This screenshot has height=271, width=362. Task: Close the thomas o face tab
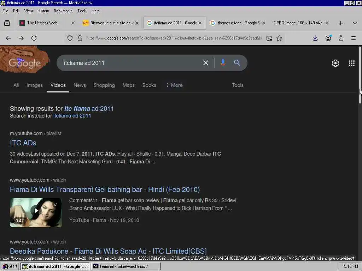(264, 23)
